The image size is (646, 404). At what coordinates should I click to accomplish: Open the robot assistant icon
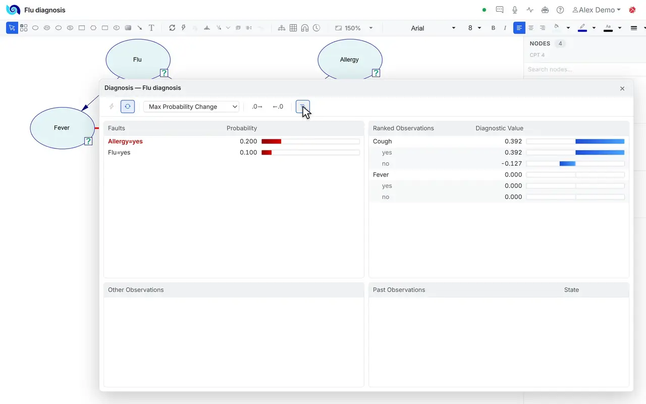pos(545,10)
